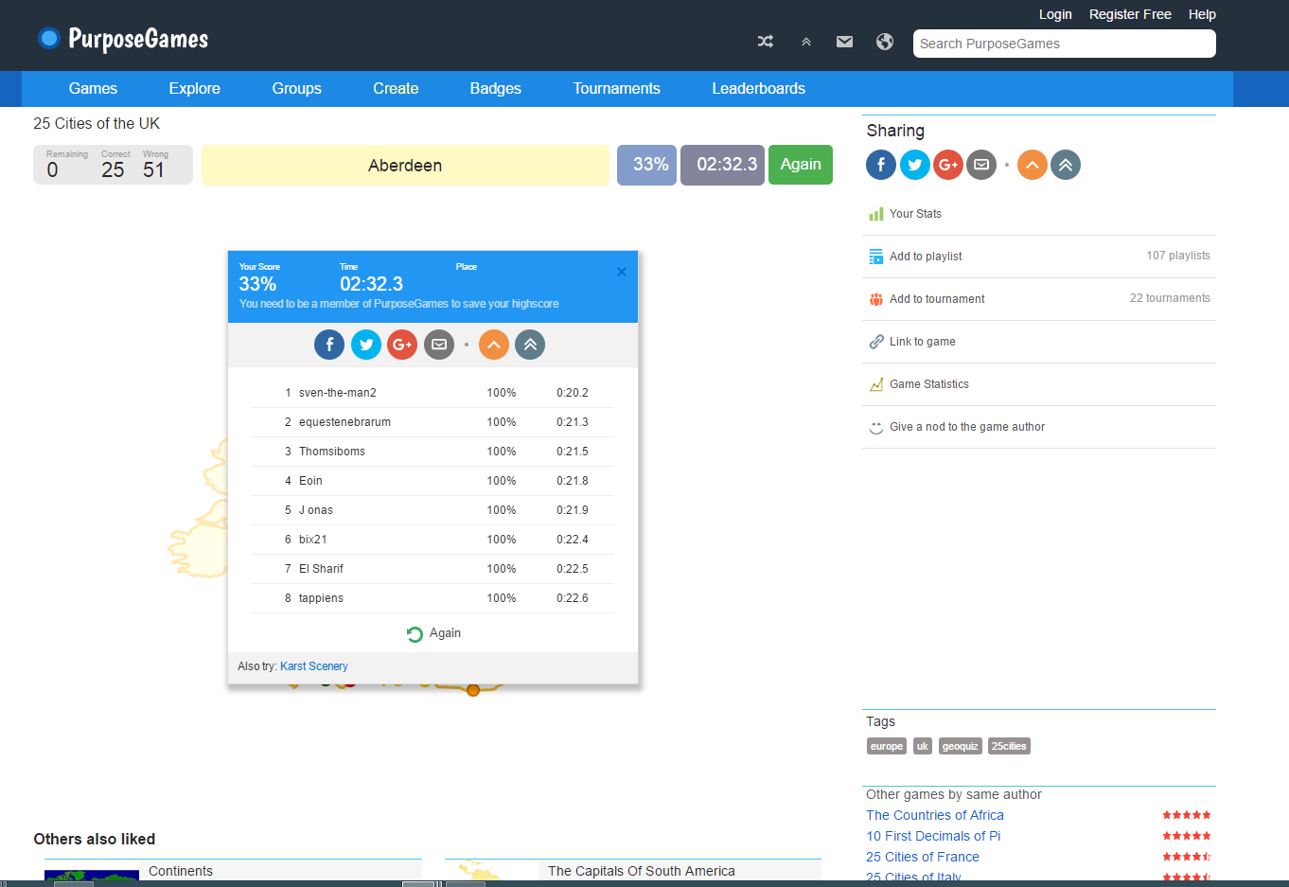1289x887 pixels.
Task: Open Game Statistics in the sidebar
Action: [x=928, y=384]
